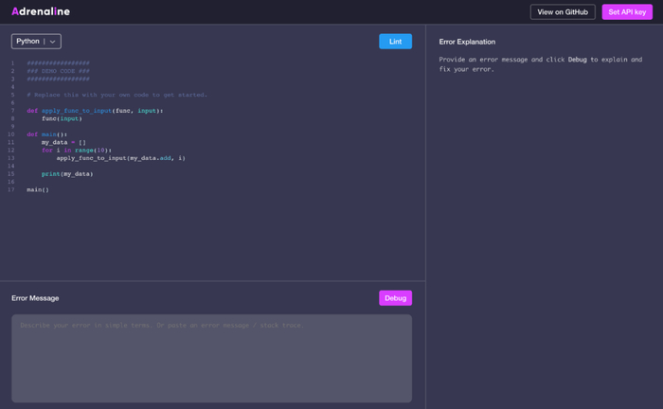Click the chevron arrow in language selector

[53, 42]
